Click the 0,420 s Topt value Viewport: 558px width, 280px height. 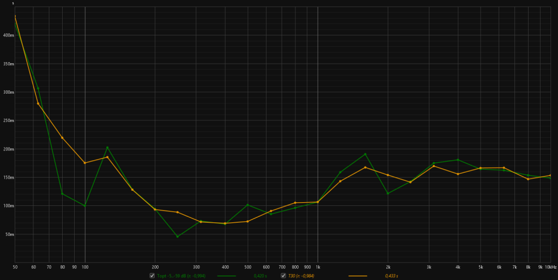click(260, 276)
